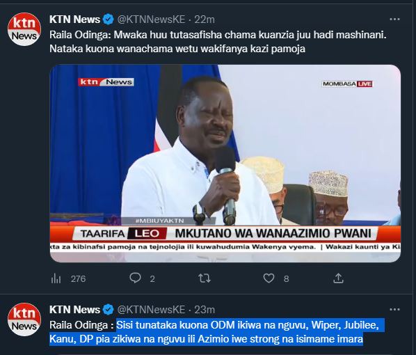Image resolution: width=416 pixels, height=355 pixels.
Task: Open the share upload icon
Action: (x=338, y=278)
